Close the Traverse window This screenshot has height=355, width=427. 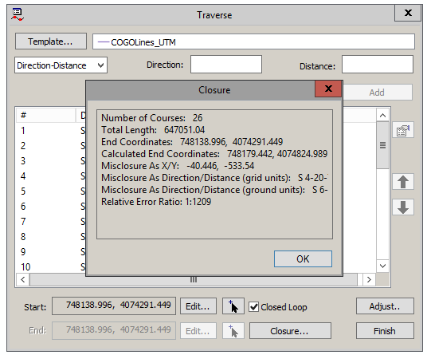[x=408, y=13]
